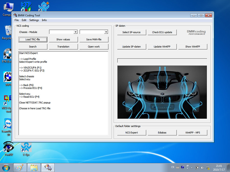
Task: Click the Show WinKFP button
Action: coord(193,47)
